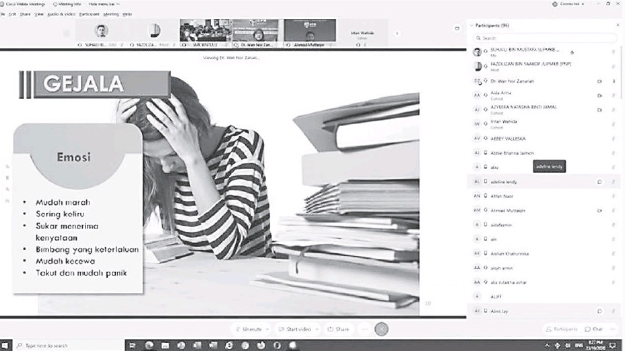Select Intan Wahida in participants list
Image resolution: width=625 pixels, height=351 pixels.
(x=544, y=124)
